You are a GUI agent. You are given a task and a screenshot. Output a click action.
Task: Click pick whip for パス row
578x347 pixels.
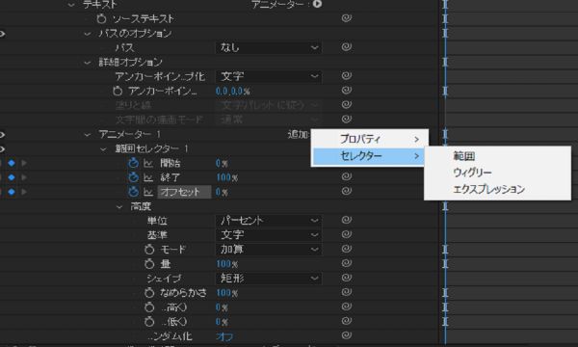tap(346, 47)
